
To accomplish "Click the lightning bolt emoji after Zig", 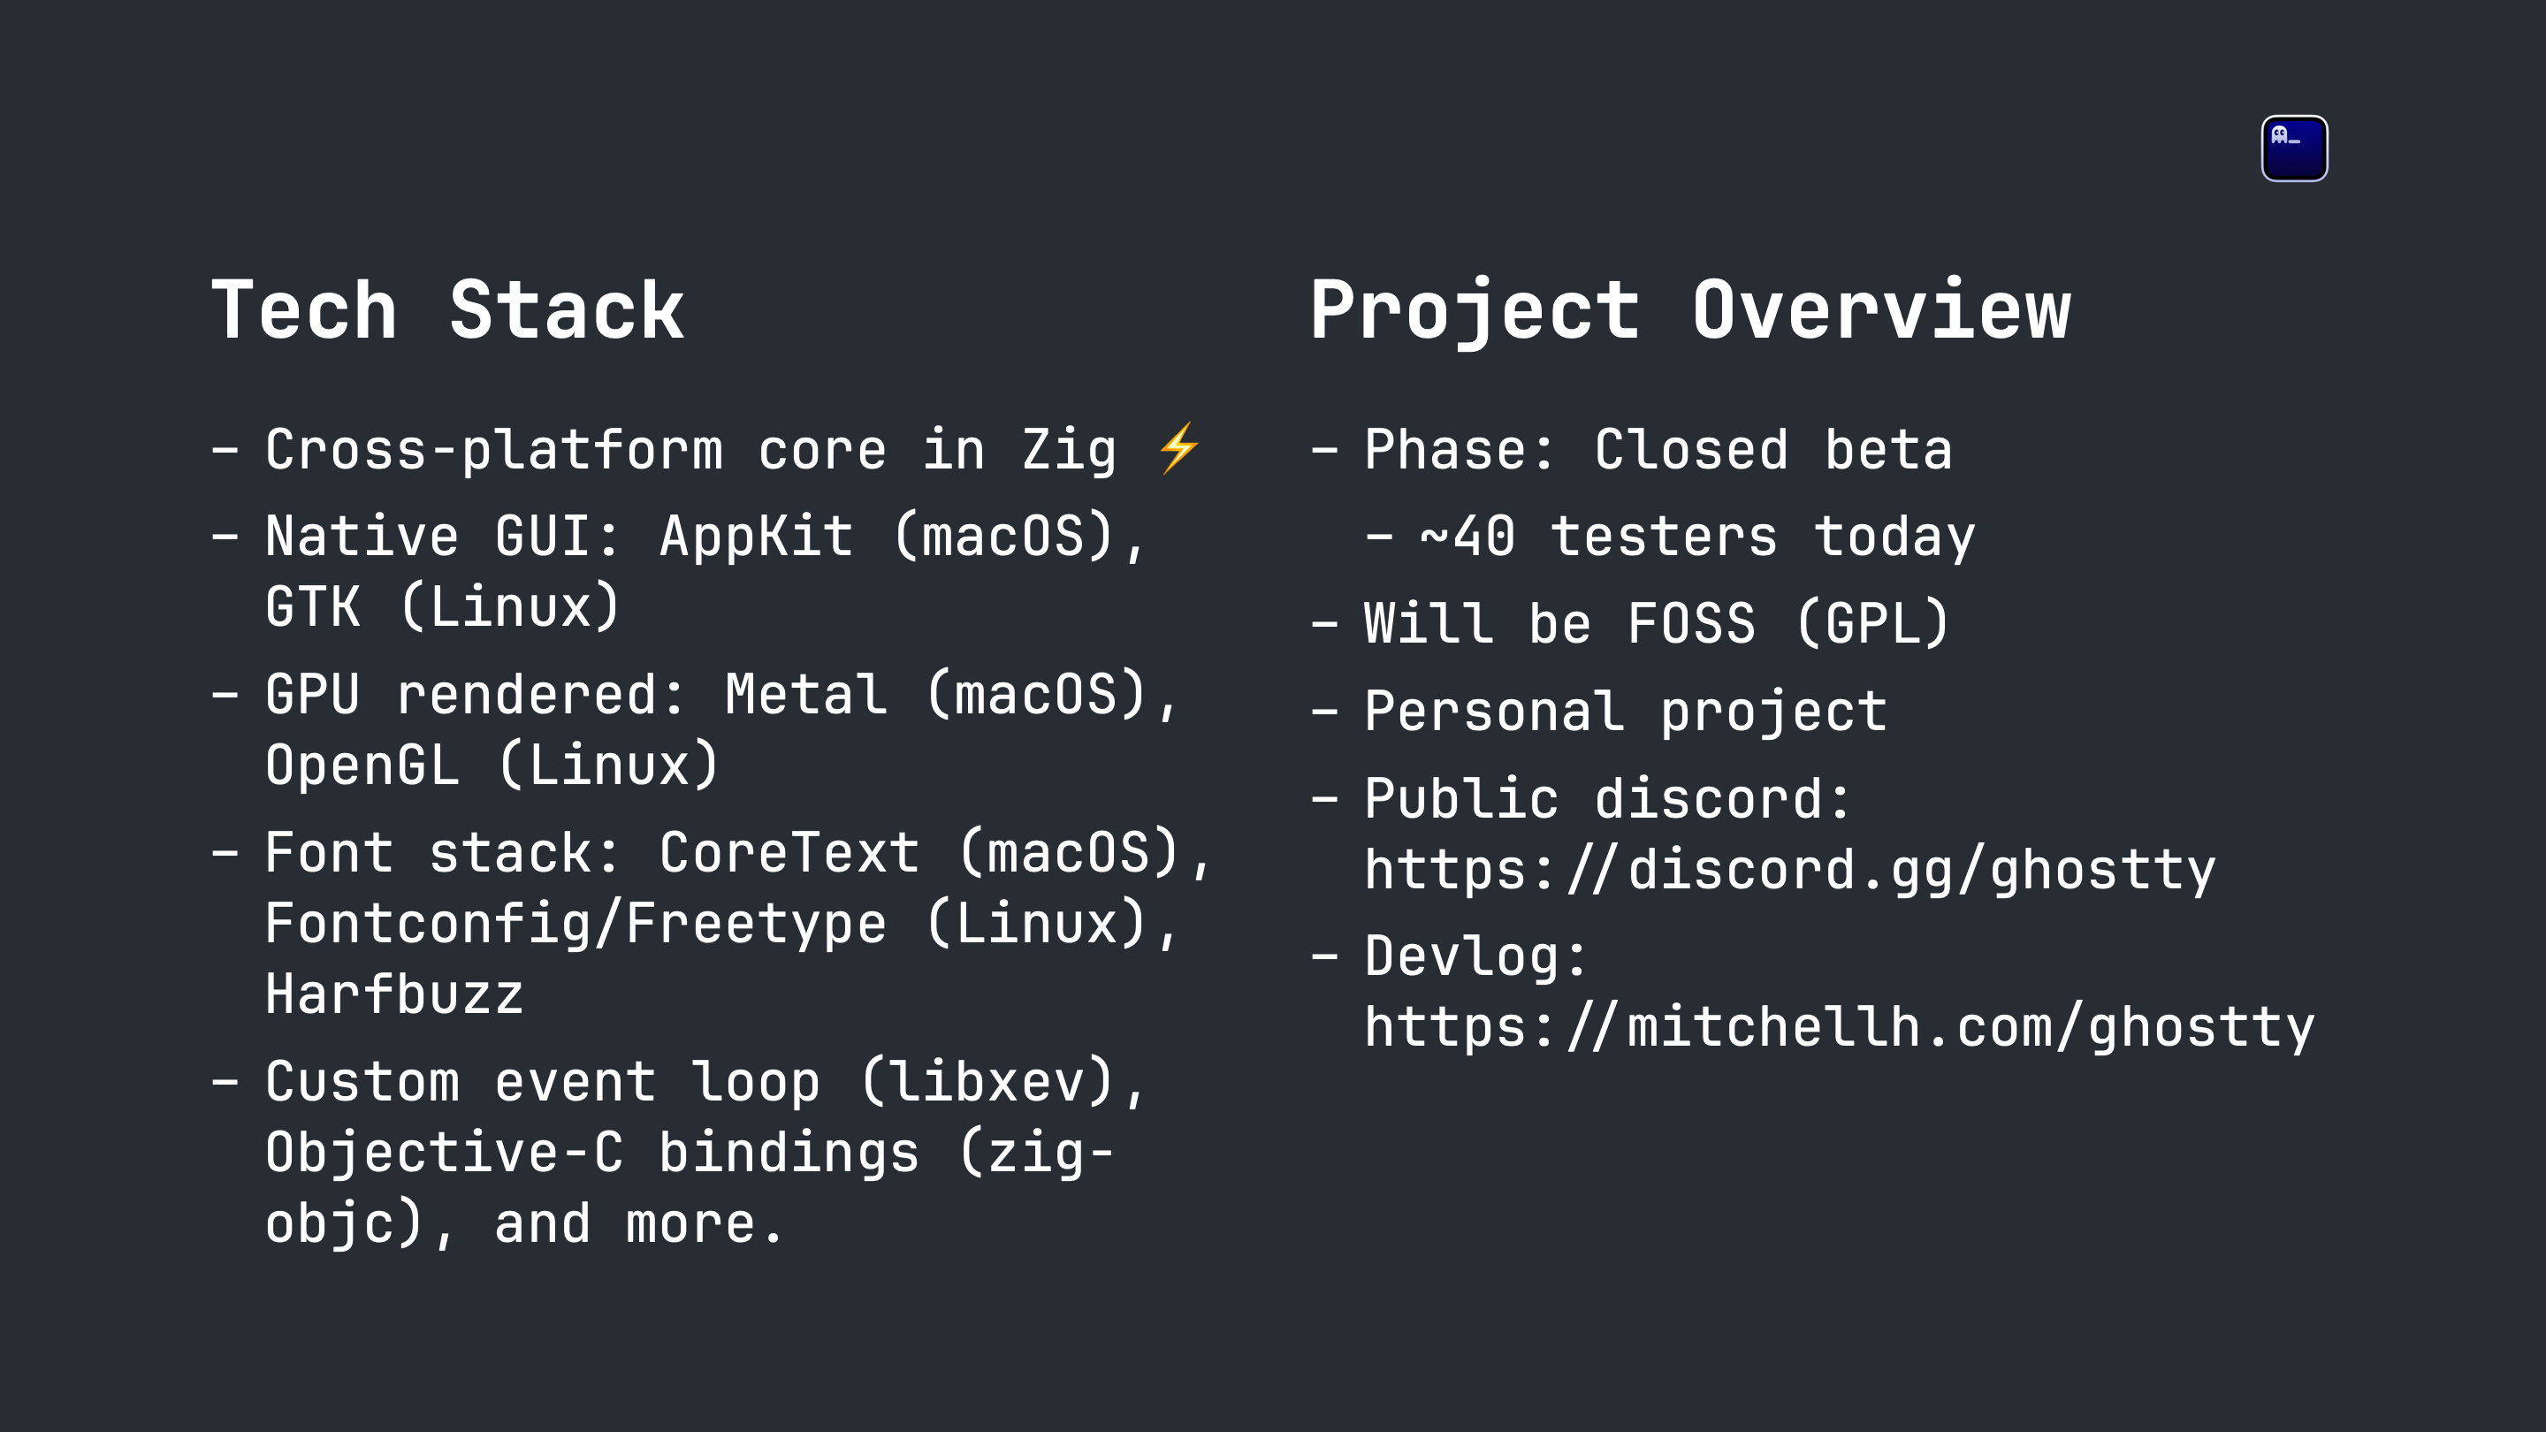I will coord(1179,449).
